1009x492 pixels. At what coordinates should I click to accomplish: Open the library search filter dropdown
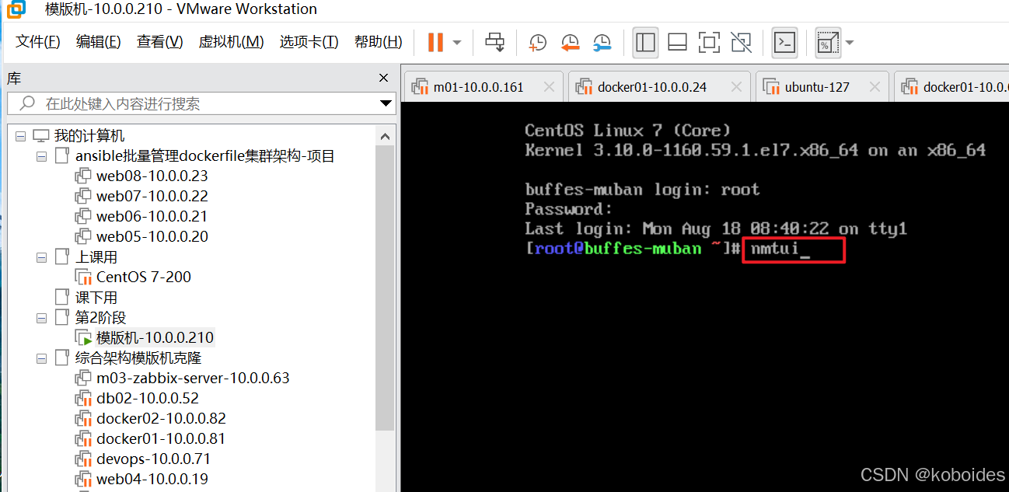pos(386,103)
